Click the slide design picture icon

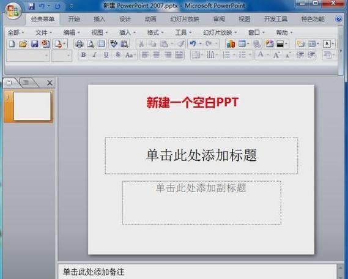pos(269,43)
